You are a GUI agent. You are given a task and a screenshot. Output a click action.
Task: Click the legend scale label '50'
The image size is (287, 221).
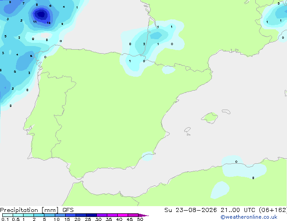[140, 219]
